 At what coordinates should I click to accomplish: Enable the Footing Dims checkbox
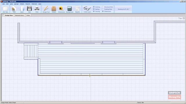[103, 9]
